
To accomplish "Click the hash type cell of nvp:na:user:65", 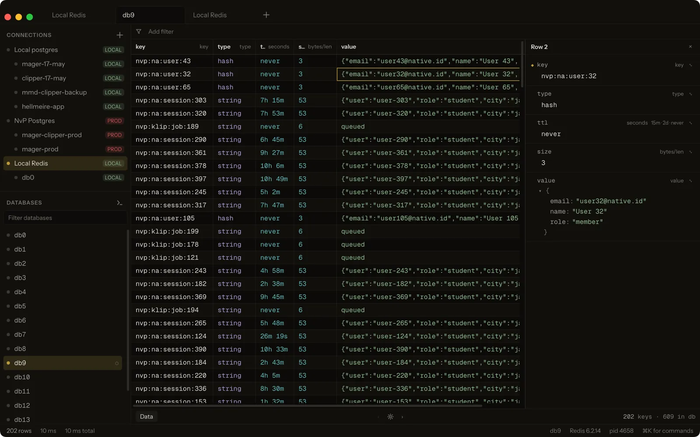I will click(234, 87).
